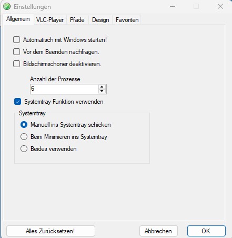Decrease the Anzahl der Prozesse value

coord(102,91)
